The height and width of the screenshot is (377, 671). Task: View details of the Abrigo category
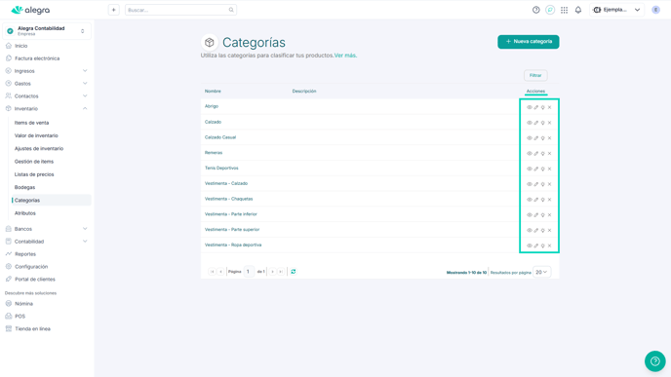(x=530, y=107)
